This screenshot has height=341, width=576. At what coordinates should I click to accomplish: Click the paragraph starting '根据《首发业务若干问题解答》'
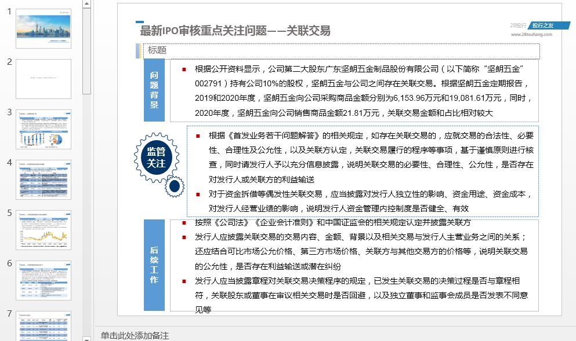tap(370, 157)
